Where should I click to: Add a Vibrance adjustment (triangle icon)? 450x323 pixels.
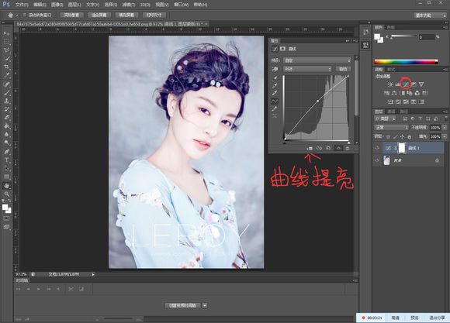[x=421, y=84]
